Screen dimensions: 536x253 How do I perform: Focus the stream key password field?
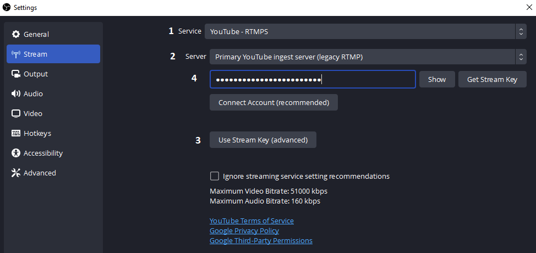(312, 79)
